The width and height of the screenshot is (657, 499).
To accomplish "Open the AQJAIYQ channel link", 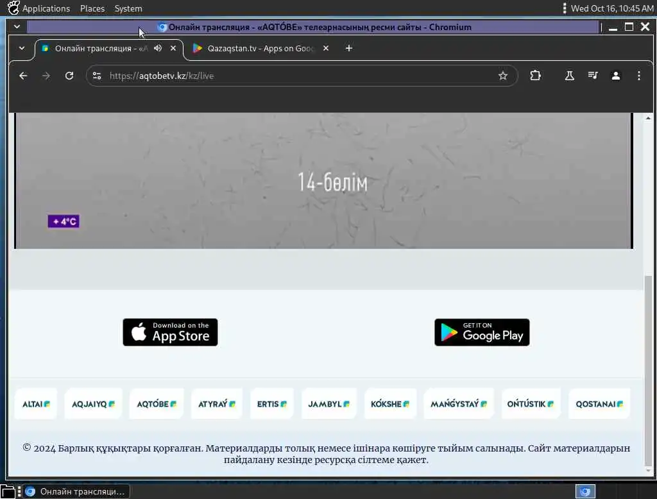I will tap(94, 404).
